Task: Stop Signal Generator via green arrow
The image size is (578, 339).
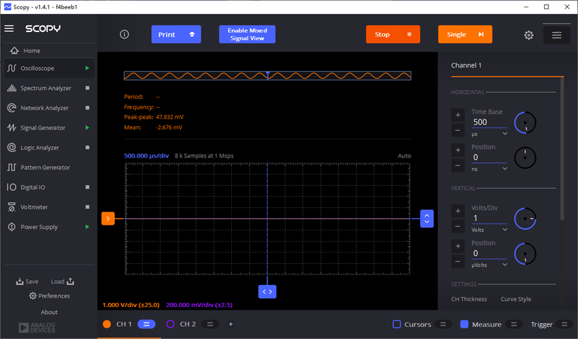Action: click(x=88, y=127)
